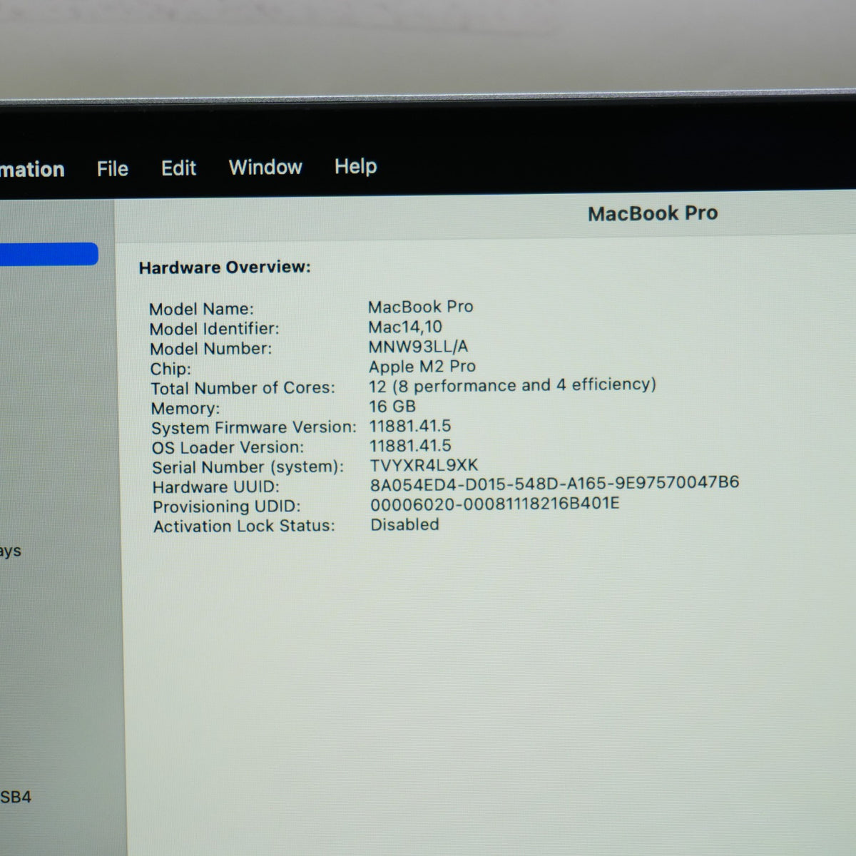Open the File menu
The width and height of the screenshot is (856, 856).
[113, 169]
